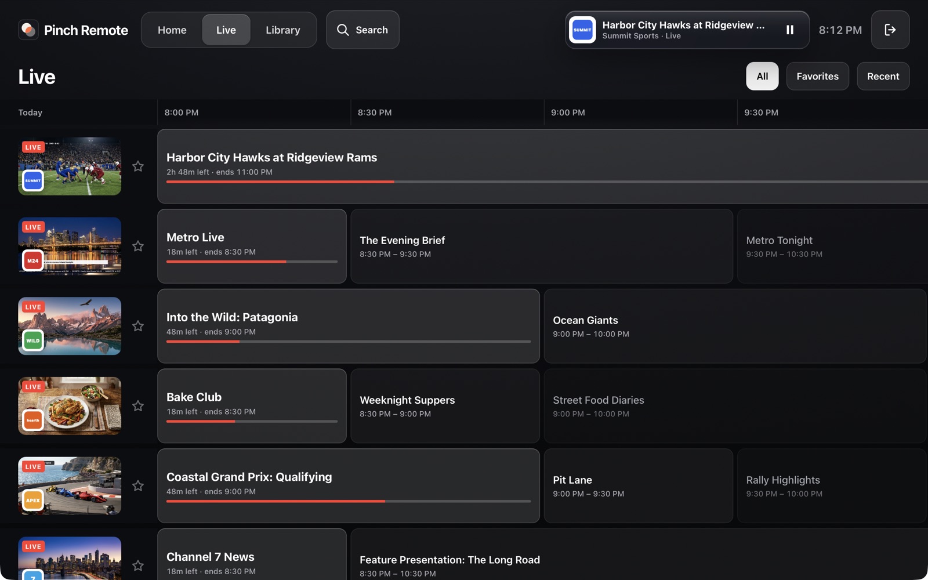
Task: Select the Bake Club program card
Action: tap(252, 406)
